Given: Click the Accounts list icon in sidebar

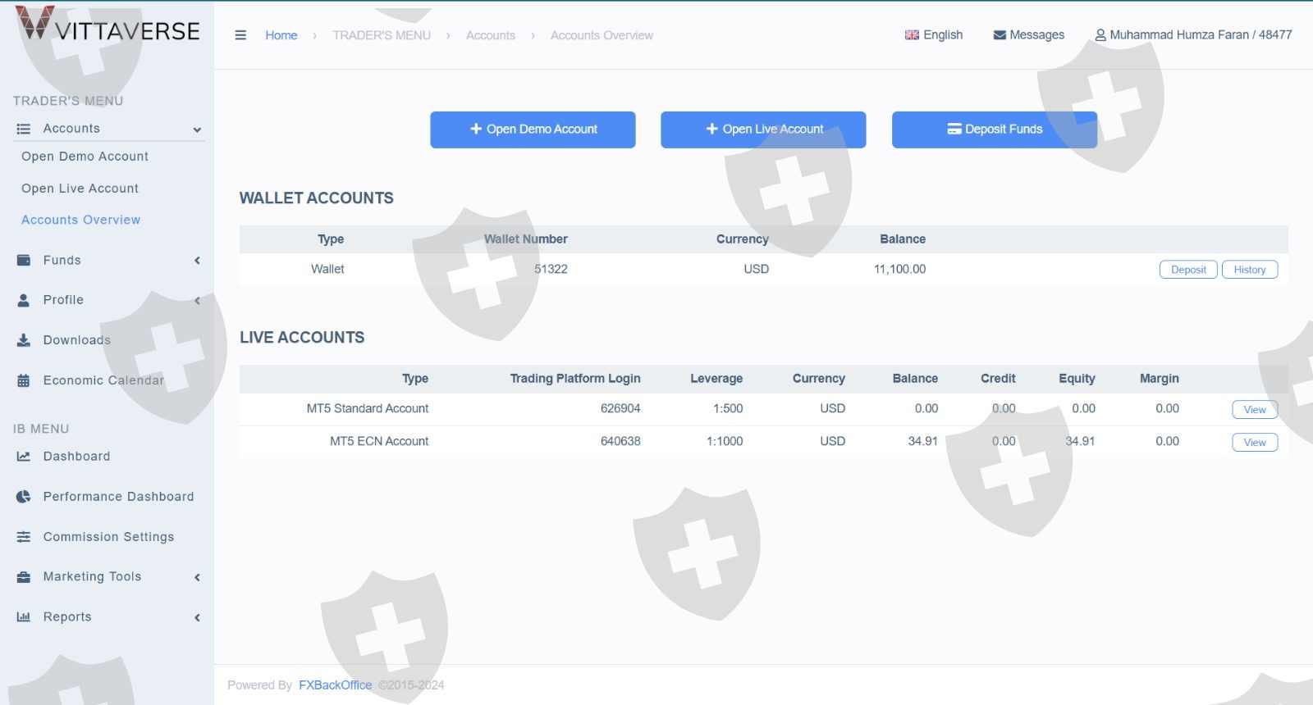Looking at the screenshot, I should point(24,129).
